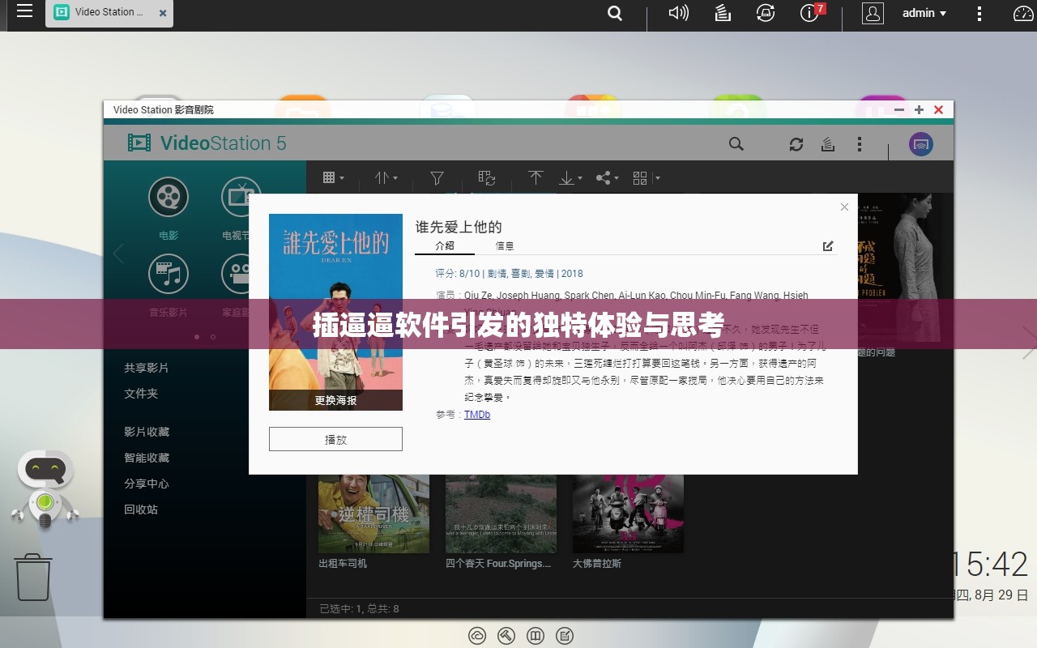
Task: Click the edit info pencil icon
Action: pos(828,246)
